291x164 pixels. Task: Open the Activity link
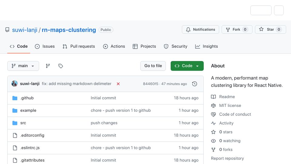click(226, 123)
